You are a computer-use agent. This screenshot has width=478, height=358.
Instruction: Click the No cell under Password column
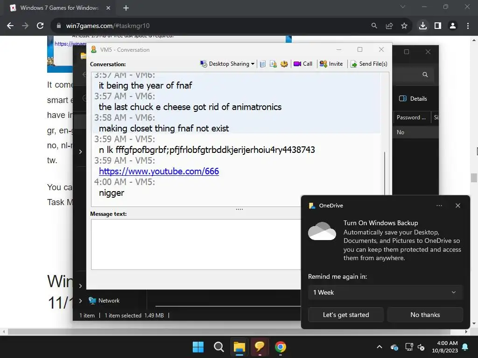(x=401, y=132)
